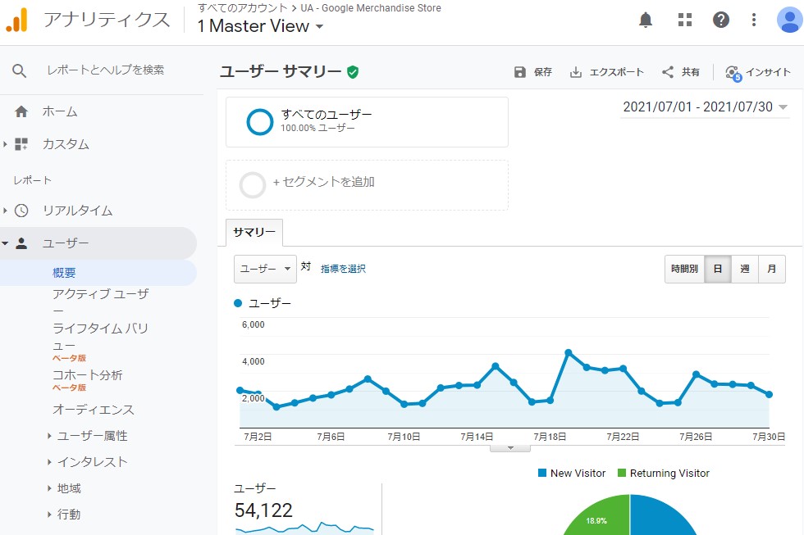Click the ユーザー person icon

point(21,243)
